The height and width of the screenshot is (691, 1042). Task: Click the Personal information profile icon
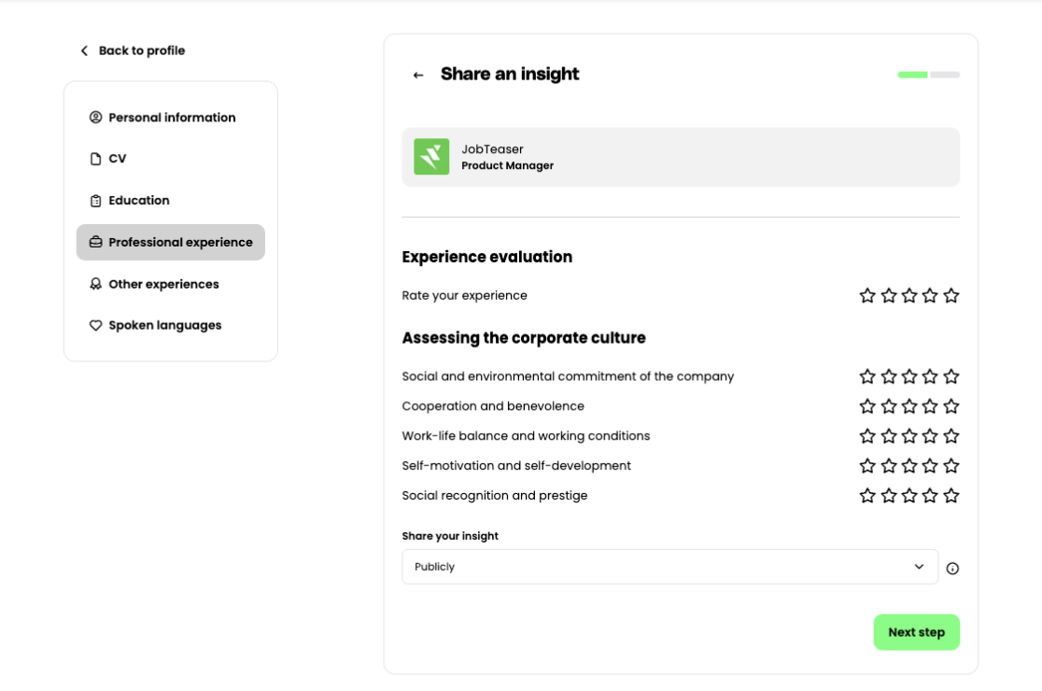click(x=95, y=118)
